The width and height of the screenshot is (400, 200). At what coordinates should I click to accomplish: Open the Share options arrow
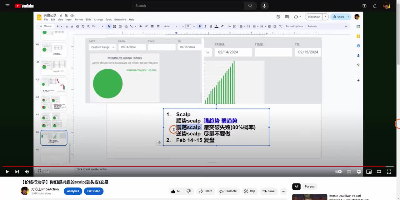coord(348,17)
